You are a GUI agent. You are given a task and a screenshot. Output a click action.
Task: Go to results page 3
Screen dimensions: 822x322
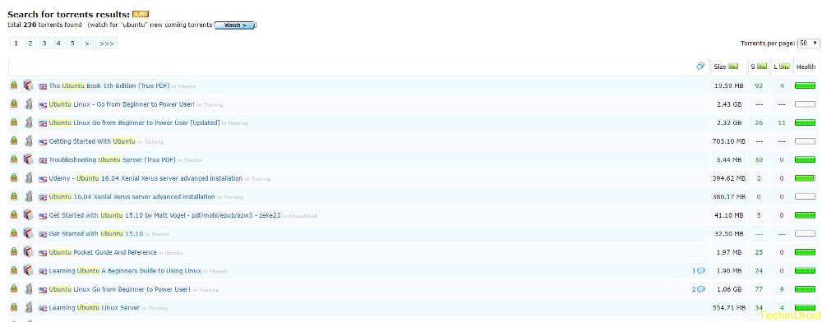pos(44,44)
